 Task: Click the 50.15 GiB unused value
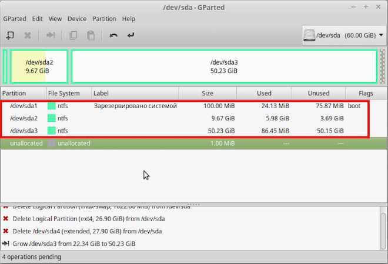pyautogui.click(x=330, y=131)
